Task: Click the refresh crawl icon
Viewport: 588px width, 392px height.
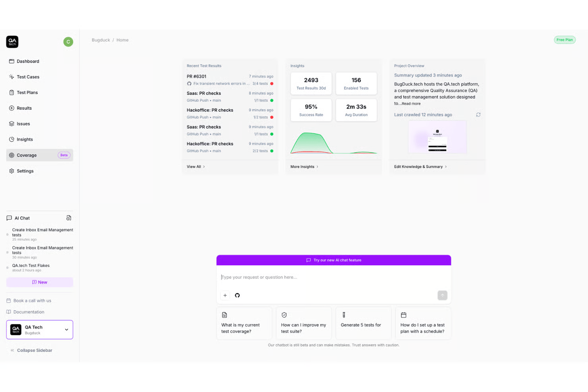Action: click(478, 115)
